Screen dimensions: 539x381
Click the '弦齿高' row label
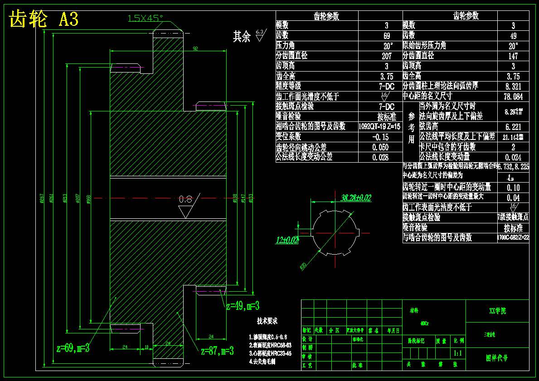(429, 126)
